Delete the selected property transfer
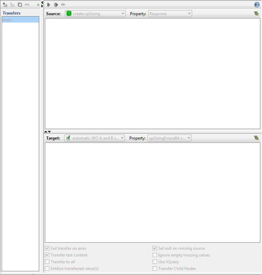 click(x=12, y=5)
